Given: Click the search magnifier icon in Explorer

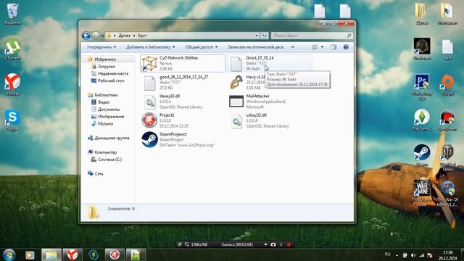Looking at the screenshot, I should (x=349, y=36).
